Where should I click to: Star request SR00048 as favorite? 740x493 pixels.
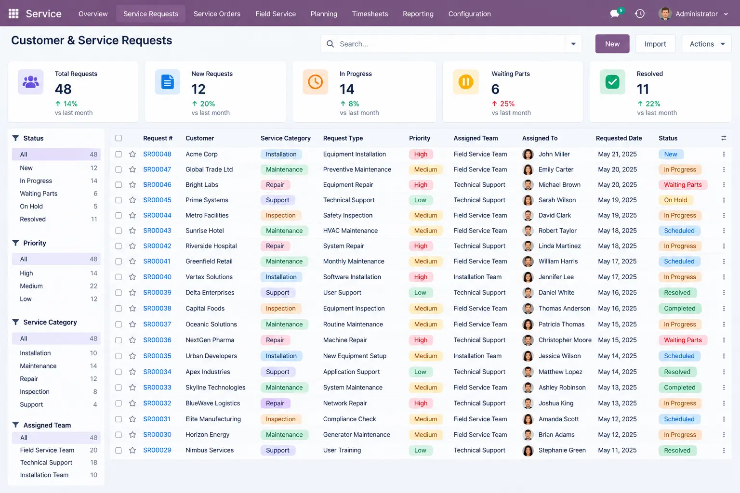[x=132, y=154]
